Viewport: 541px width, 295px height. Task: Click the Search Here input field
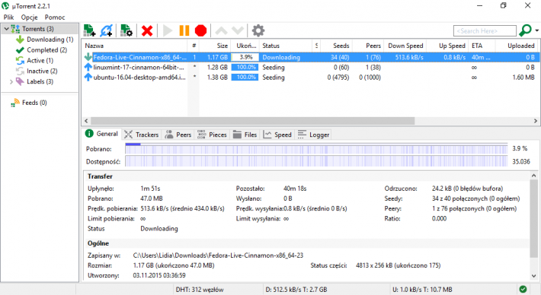pyautogui.click(x=485, y=31)
